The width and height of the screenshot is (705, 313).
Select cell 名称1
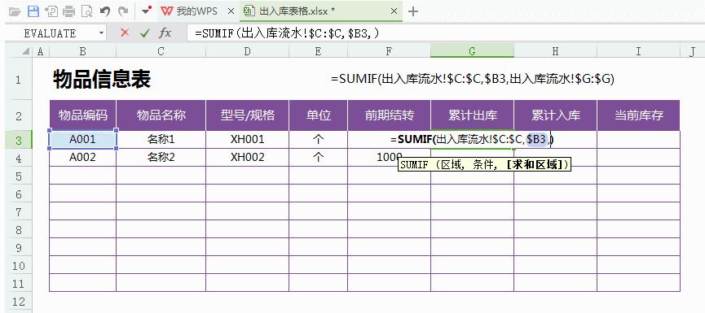(x=161, y=140)
